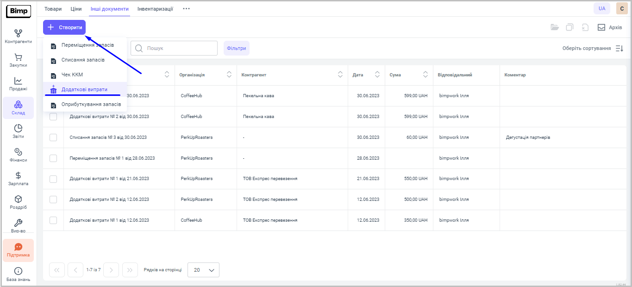Expand rows per page dropdown
The width and height of the screenshot is (632, 287).
click(203, 270)
